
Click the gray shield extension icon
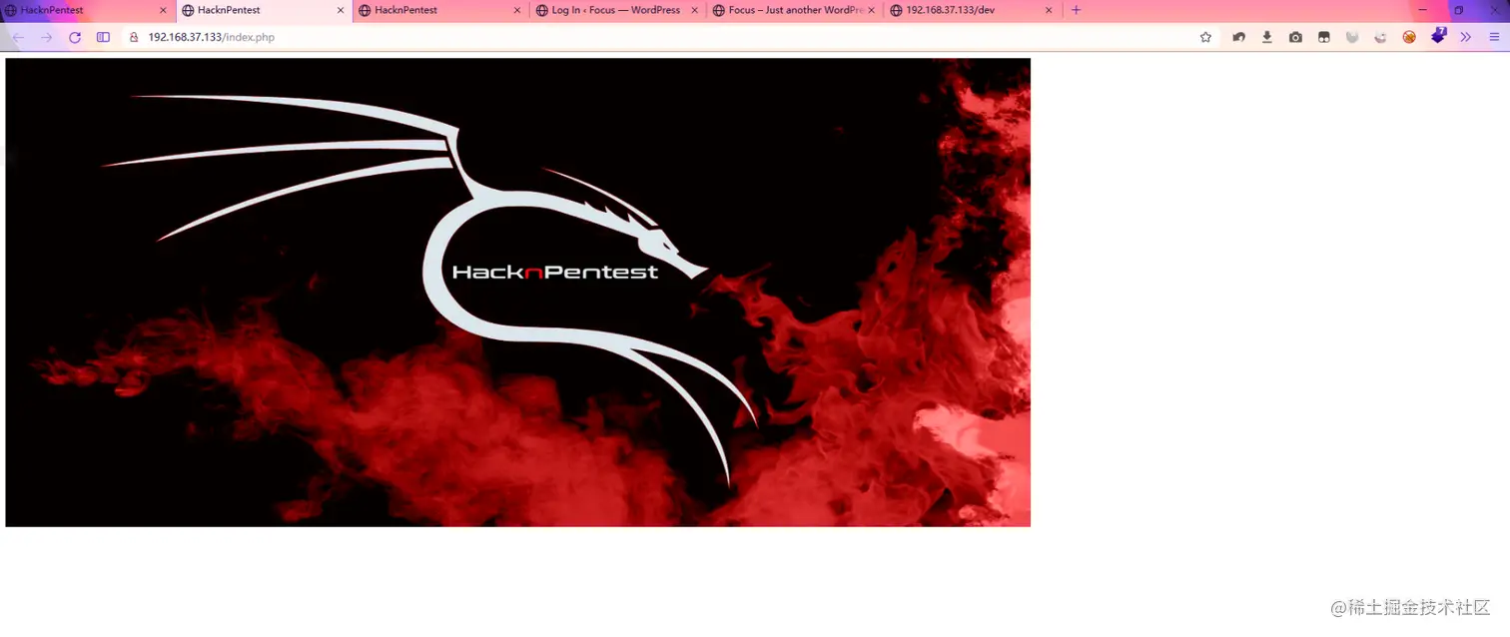1352,37
